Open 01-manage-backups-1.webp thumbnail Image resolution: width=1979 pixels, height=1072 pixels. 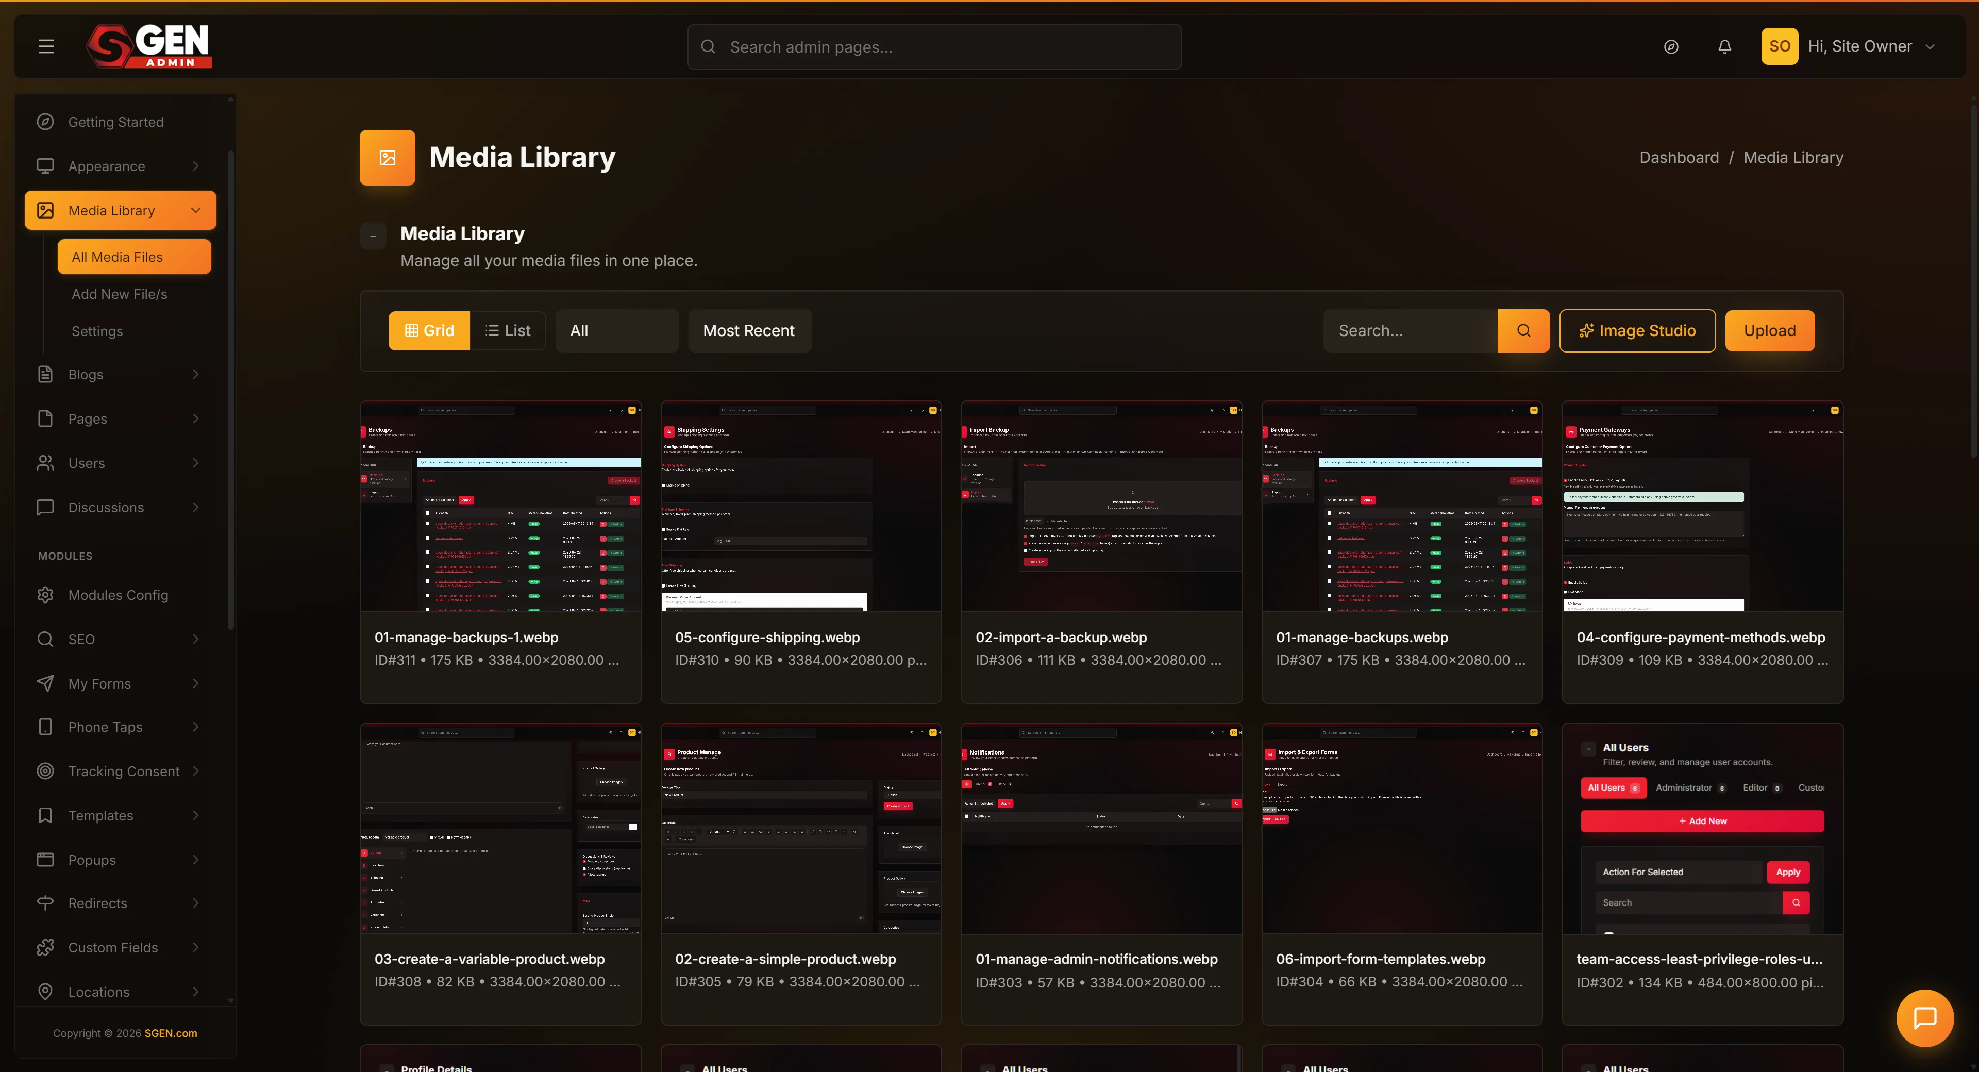(501, 507)
